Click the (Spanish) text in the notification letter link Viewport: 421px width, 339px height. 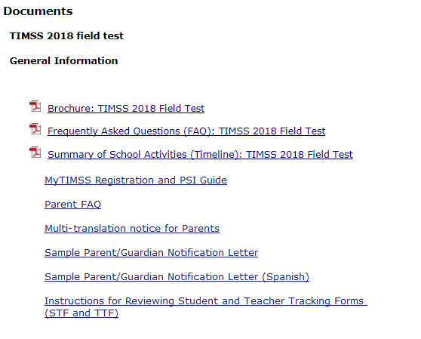tap(286, 276)
